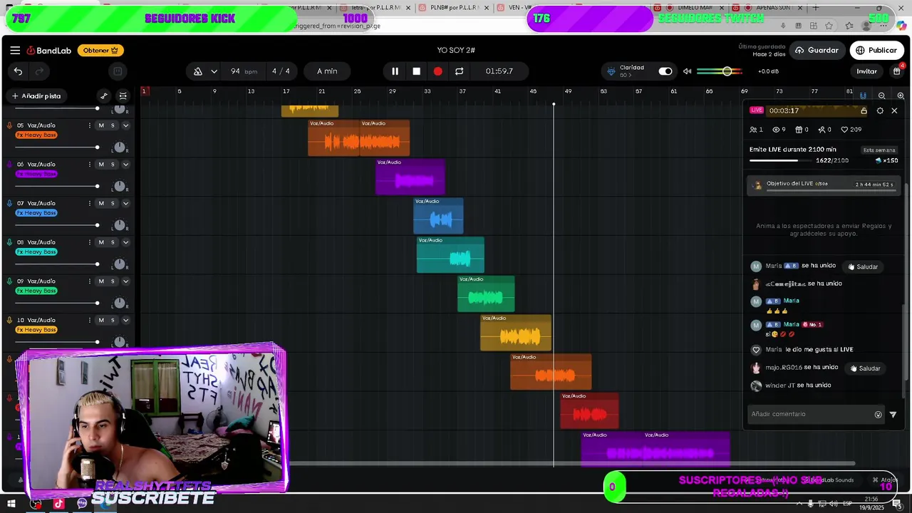This screenshot has width=912, height=513.
Task: Click track 06 pan knob
Action: click(x=120, y=187)
